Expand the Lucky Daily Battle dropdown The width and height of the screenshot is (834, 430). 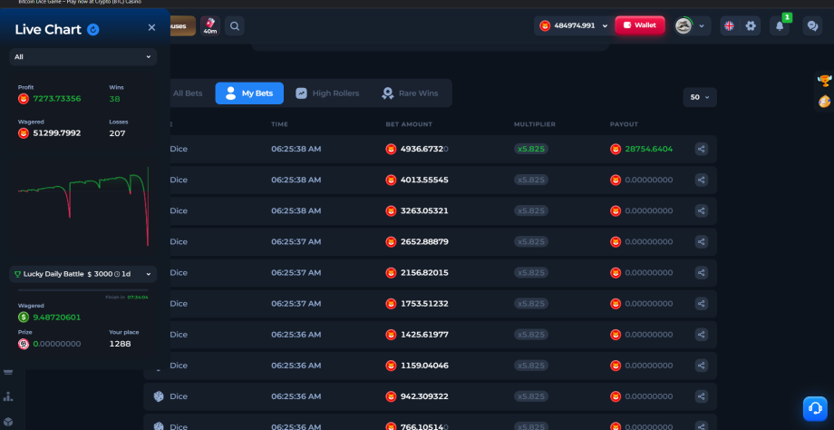click(83, 274)
